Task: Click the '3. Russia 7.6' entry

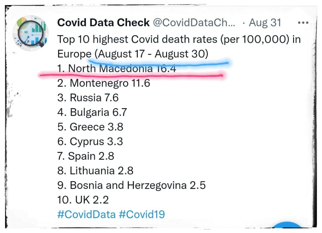Action: pos(88,97)
